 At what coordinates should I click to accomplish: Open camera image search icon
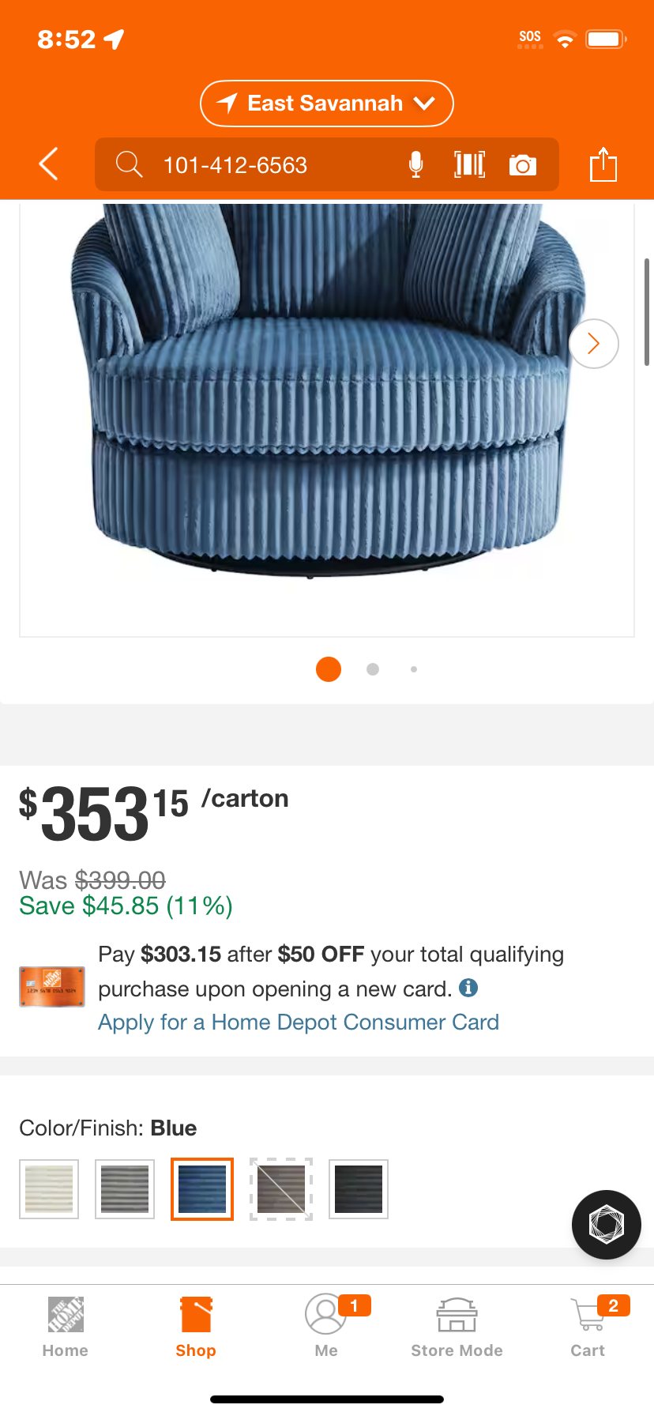[523, 164]
